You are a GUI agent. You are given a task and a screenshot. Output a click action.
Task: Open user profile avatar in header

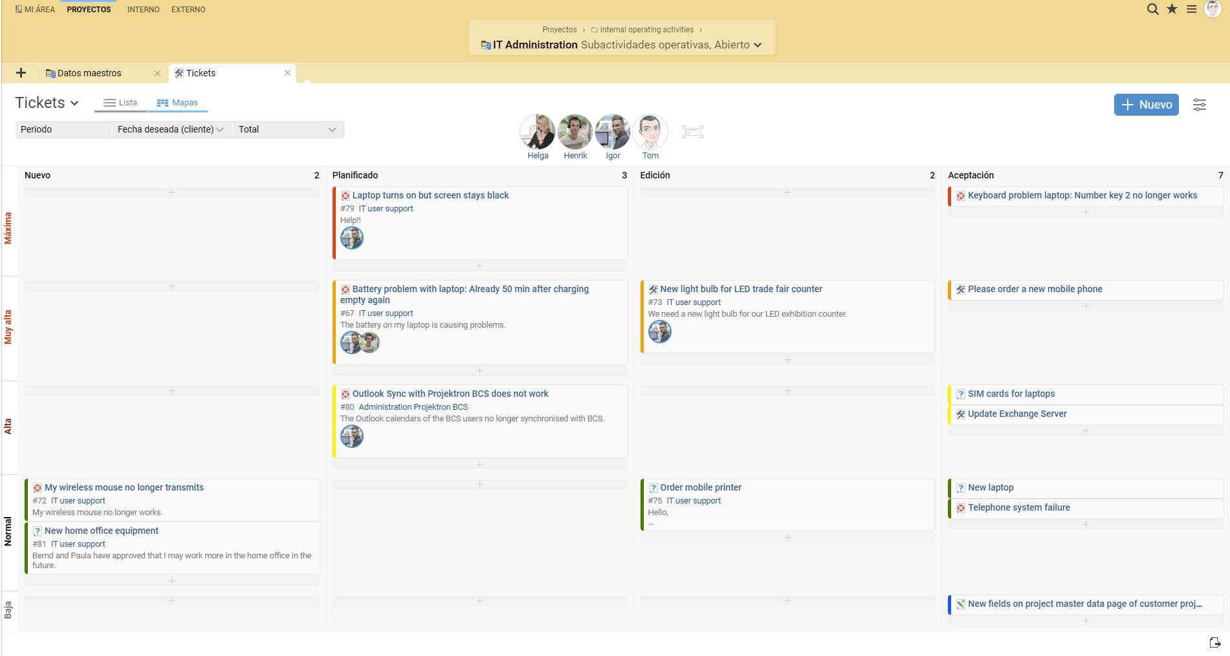tap(1213, 9)
